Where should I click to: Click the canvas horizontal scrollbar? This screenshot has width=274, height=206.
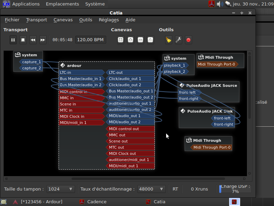[148, 179]
